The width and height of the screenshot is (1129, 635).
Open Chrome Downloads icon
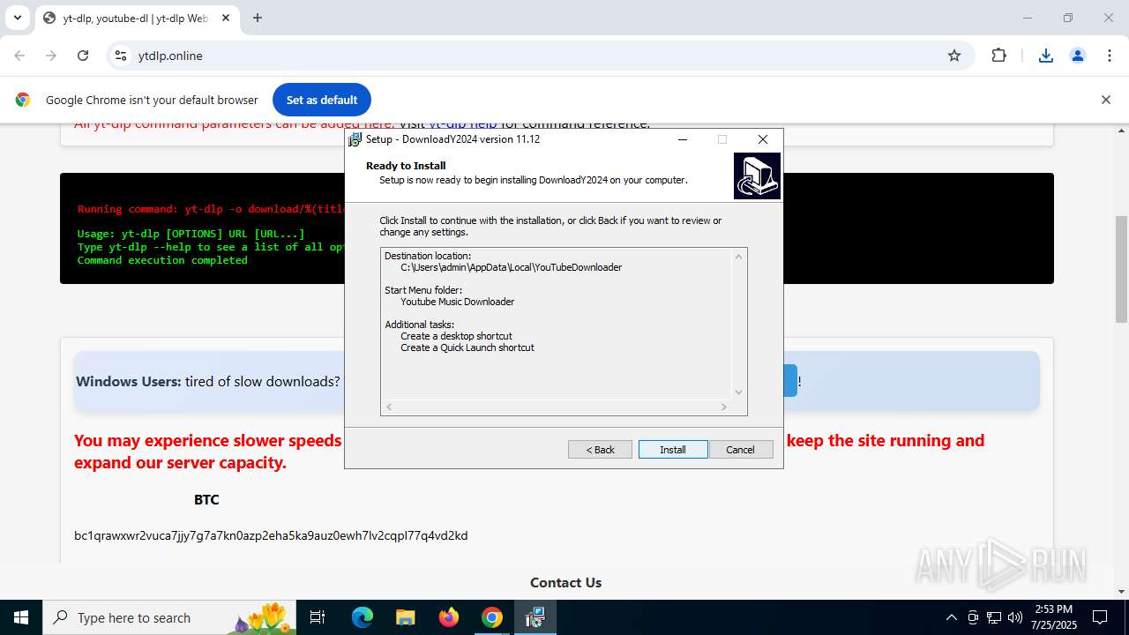pyautogui.click(x=1046, y=56)
